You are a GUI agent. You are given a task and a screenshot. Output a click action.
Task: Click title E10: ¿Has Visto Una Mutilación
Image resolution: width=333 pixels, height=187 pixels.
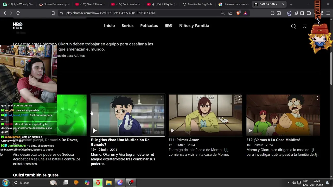click(120, 142)
